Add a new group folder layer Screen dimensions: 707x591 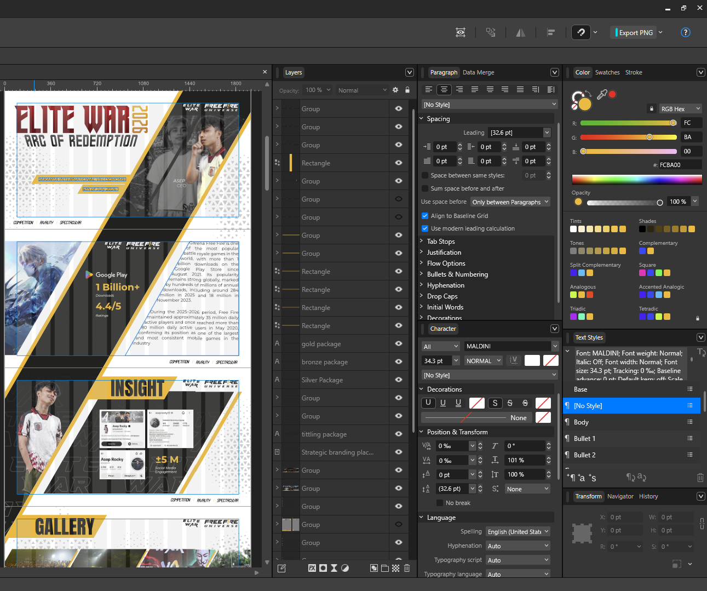(385, 568)
